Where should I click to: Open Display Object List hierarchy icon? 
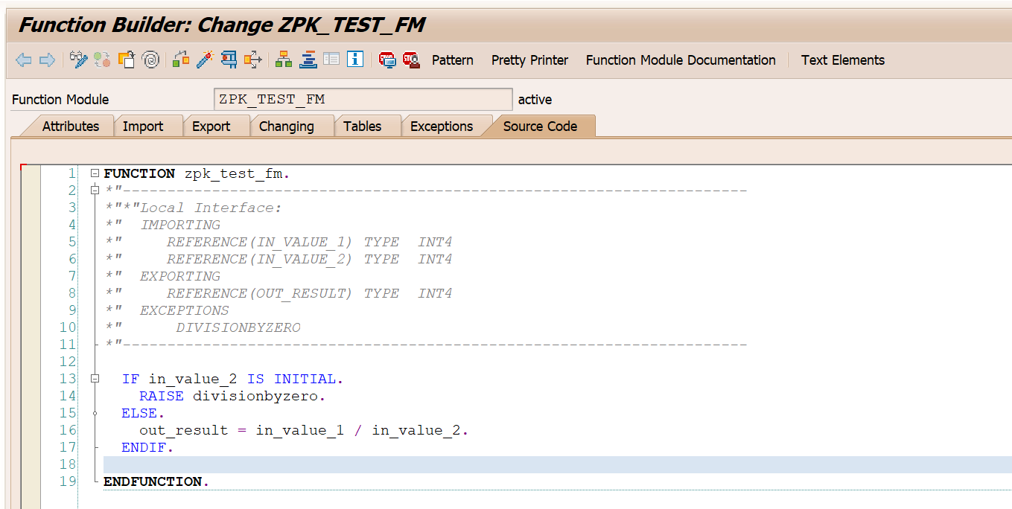point(284,60)
